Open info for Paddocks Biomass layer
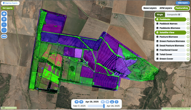 188,28
